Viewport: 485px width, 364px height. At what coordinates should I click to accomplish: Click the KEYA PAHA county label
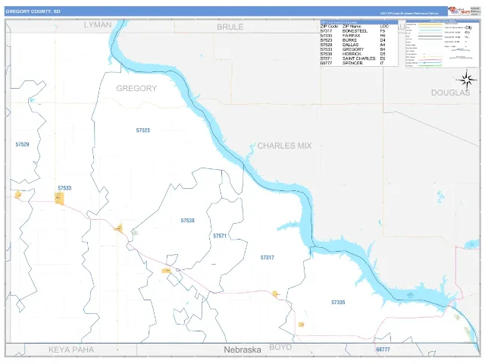[x=71, y=350]
